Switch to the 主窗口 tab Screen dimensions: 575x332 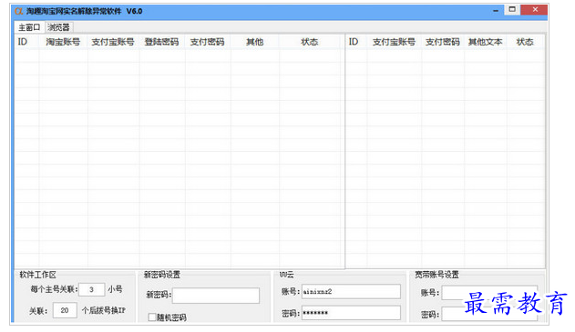click(x=29, y=27)
